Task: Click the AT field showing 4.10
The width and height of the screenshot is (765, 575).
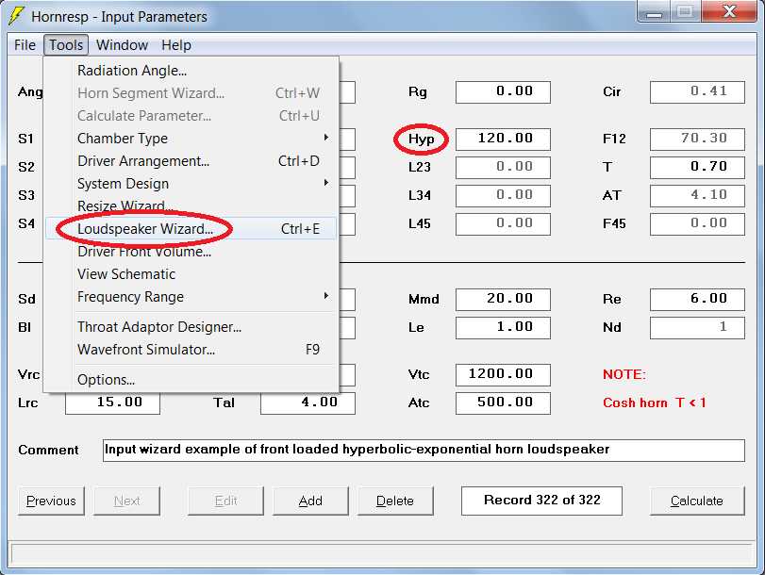Action: pyautogui.click(x=697, y=195)
